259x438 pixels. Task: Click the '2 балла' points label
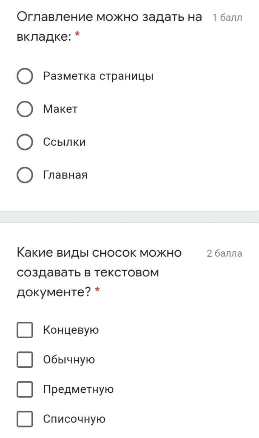[224, 253]
